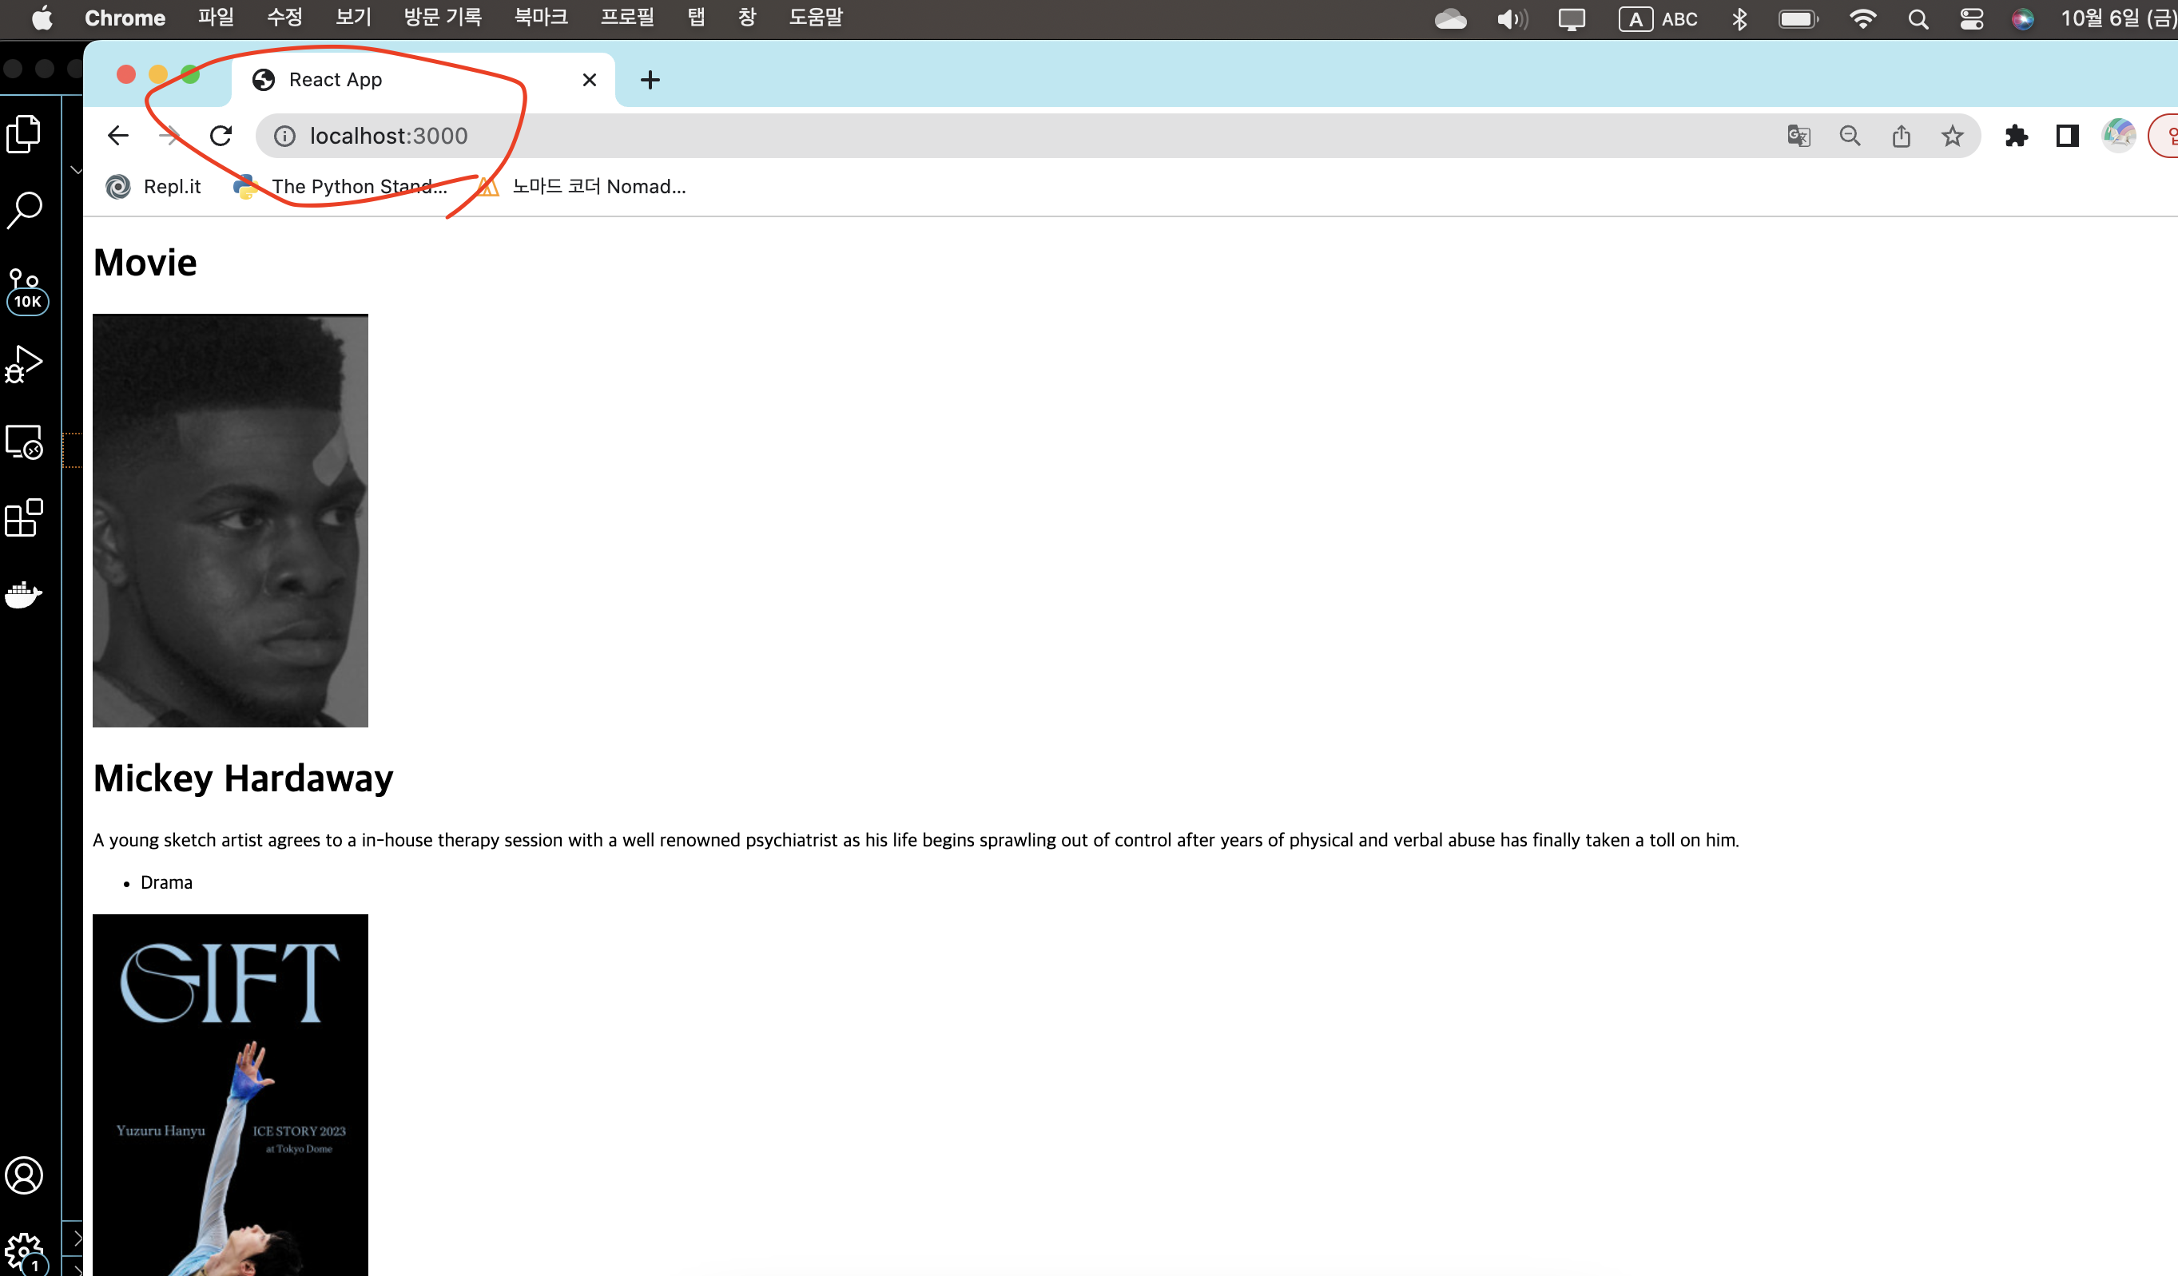Open VS Code Explorer files icon

pyautogui.click(x=24, y=134)
